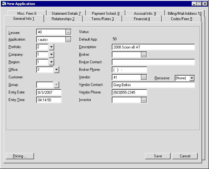Screen dimensions: 209x169
Task: Click the Vendor Contact field Greg Belkin
Action: pyautogui.click(x=153, y=85)
